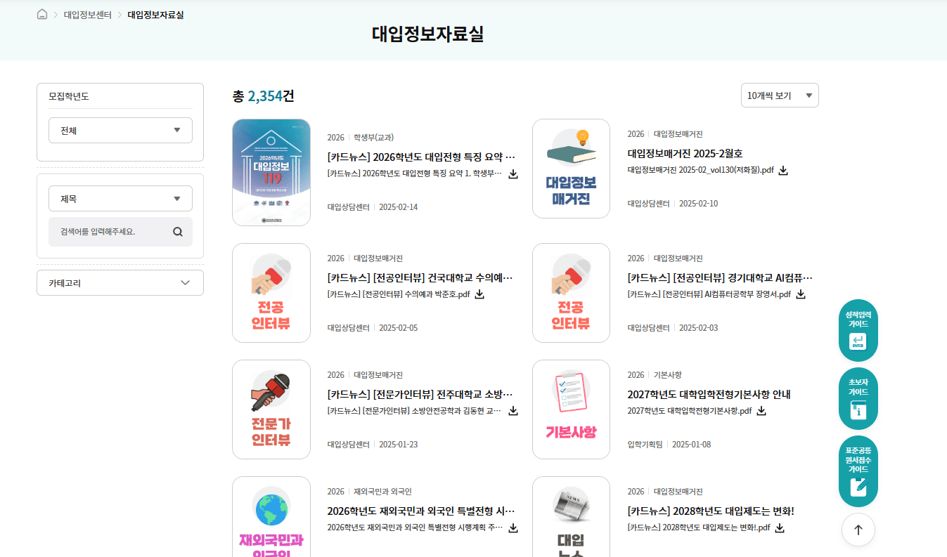Open the 제목 search filter dropdown
This screenshot has width=947, height=557.
pos(120,198)
